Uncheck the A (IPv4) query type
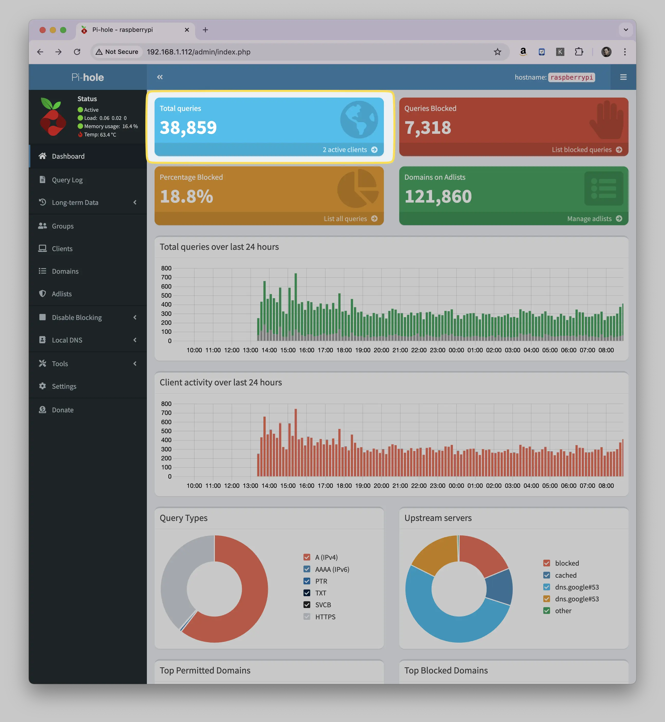Viewport: 665px width, 722px height. coord(307,557)
